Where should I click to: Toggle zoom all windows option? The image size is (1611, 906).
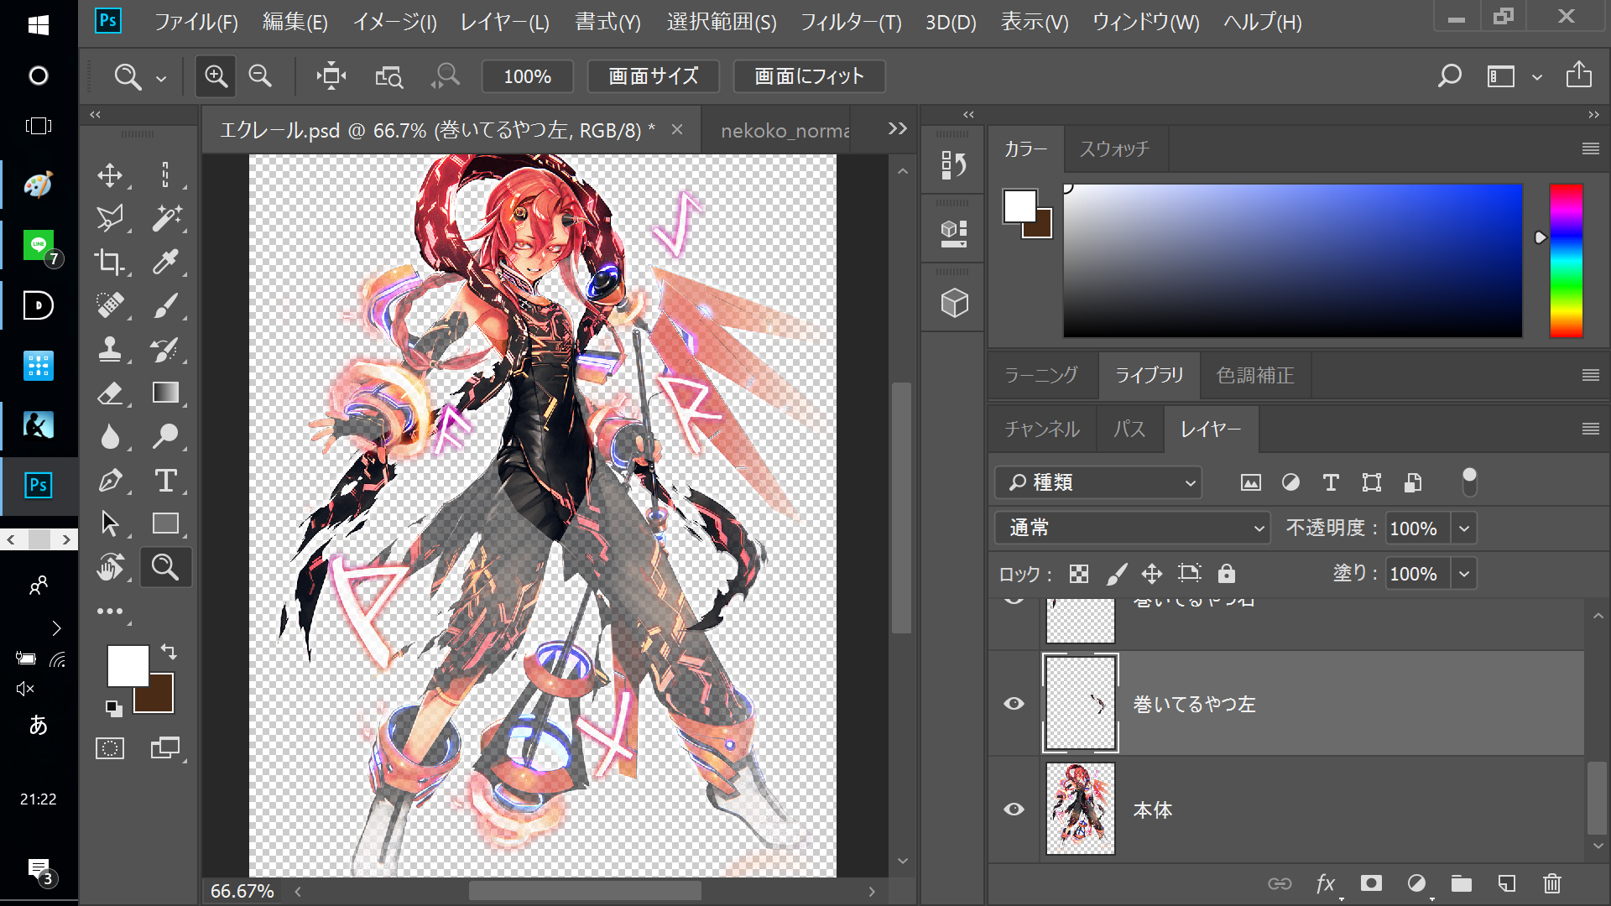click(x=388, y=76)
